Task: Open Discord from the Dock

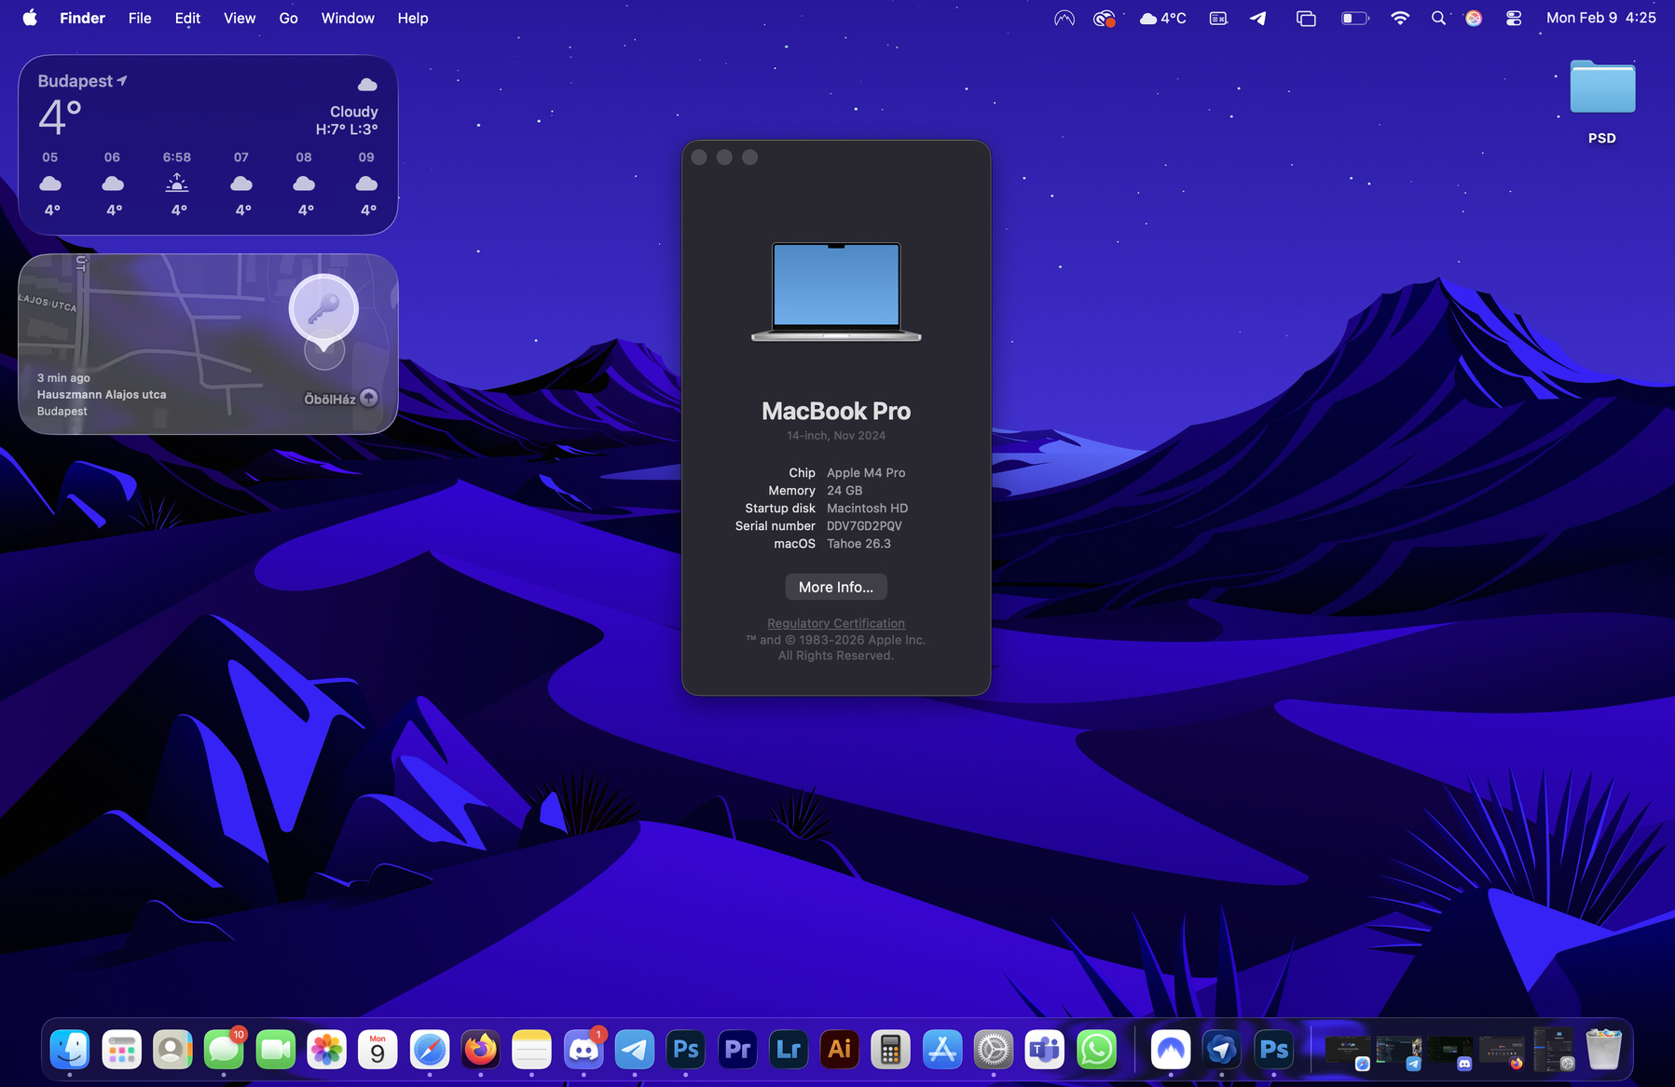Action: click(x=584, y=1050)
